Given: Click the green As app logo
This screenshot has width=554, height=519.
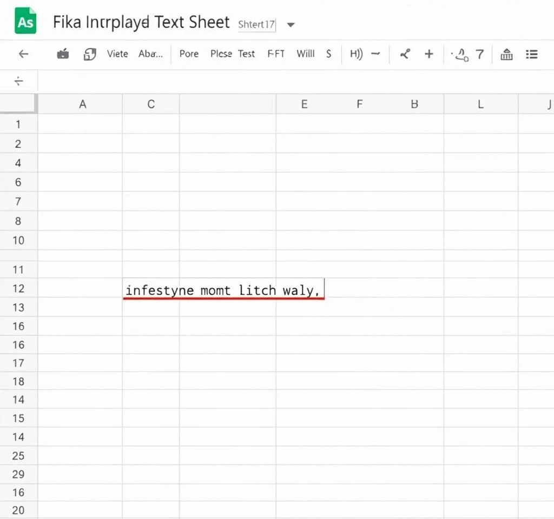Looking at the screenshot, I should click(x=25, y=21).
